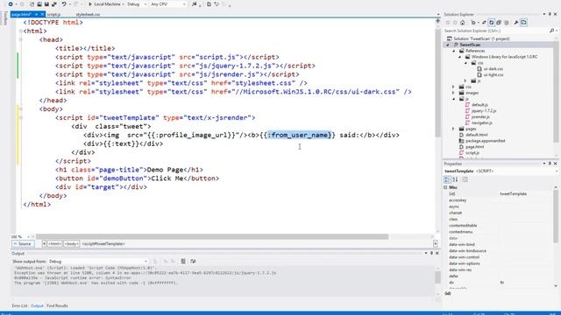This screenshot has height=315, width=561.
Task: Click the <body> breadcrumb tag
Action: (71, 244)
